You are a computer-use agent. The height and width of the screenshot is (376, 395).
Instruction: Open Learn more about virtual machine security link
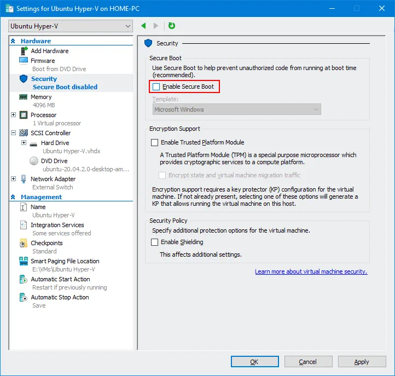(311, 271)
